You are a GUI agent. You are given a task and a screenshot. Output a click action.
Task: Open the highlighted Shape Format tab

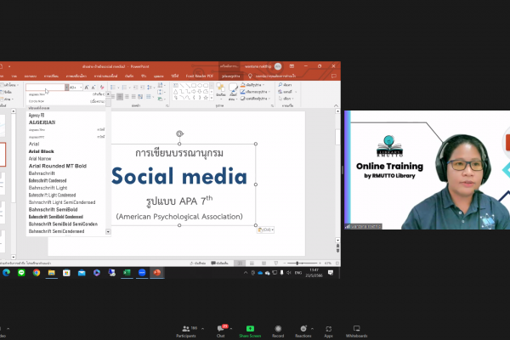(x=230, y=76)
